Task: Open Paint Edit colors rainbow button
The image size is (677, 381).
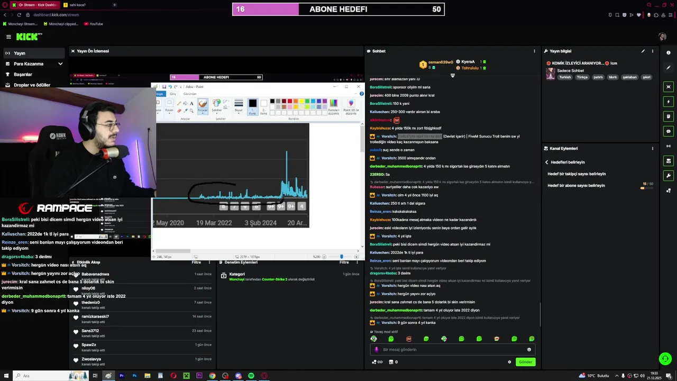Action: click(x=333, y=106)
